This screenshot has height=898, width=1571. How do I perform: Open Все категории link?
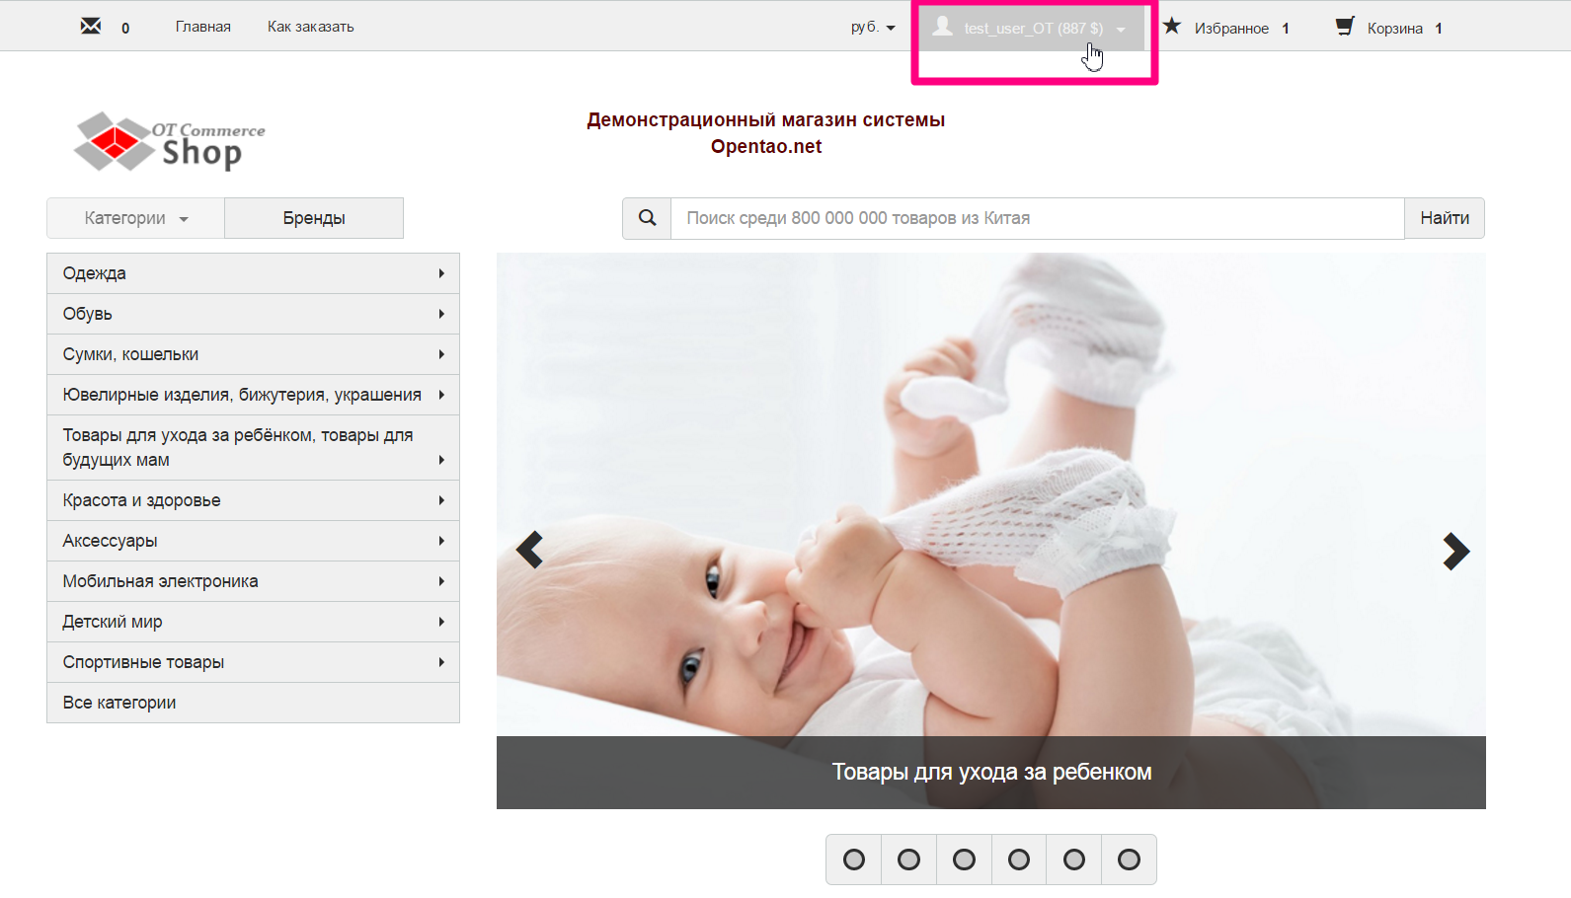click(253, 703)
